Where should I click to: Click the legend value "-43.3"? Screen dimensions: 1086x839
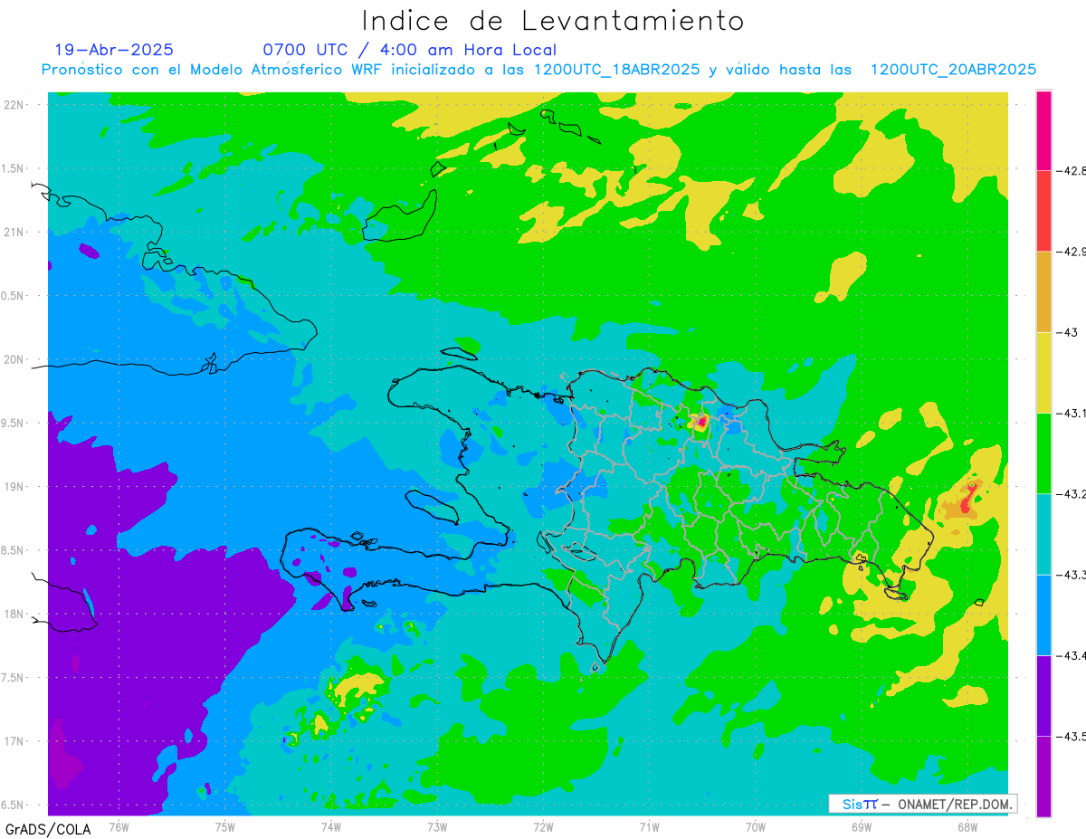pyautogui.click(x=1071, y=575)
